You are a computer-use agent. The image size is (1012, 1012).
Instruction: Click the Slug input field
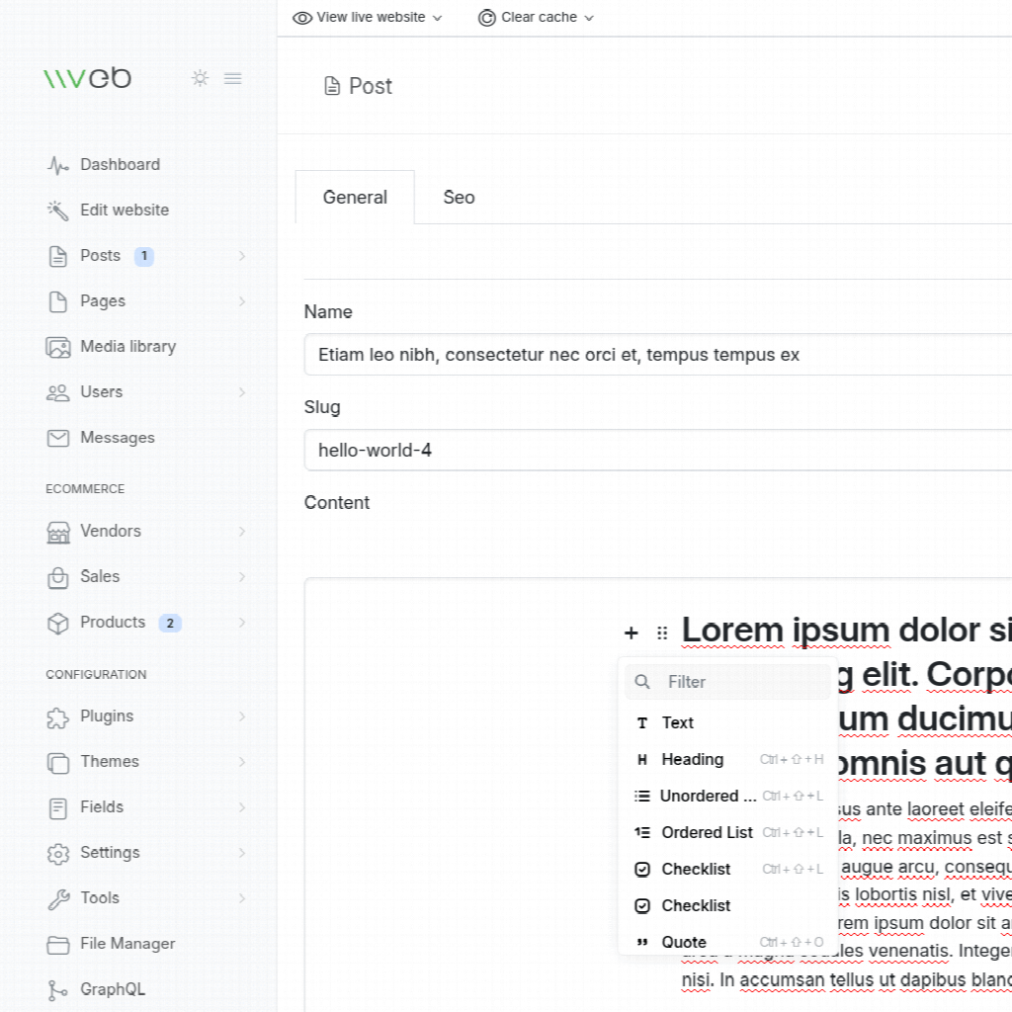652,451
